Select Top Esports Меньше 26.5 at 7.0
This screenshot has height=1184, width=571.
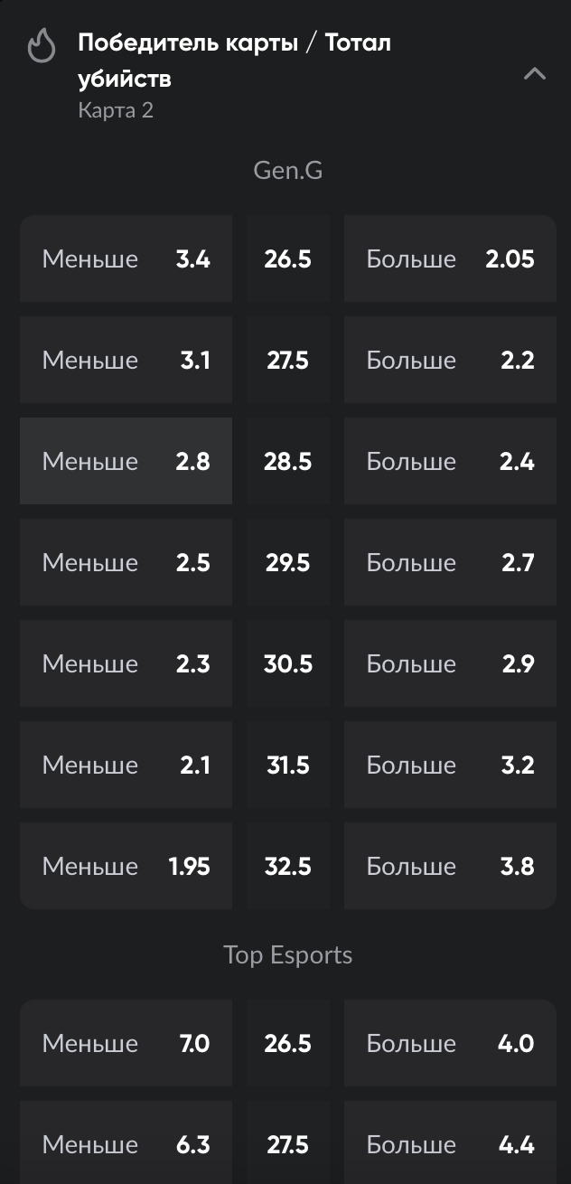point(126,1043)
